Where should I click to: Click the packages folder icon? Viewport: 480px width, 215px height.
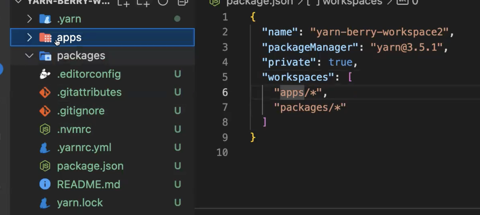[45, 56]
